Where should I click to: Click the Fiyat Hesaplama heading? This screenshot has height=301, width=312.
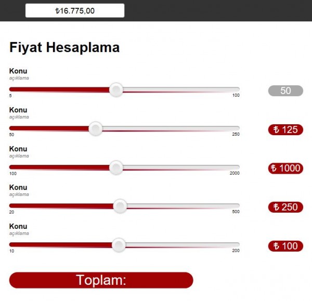pyautogui.click(x=64, y=48)
